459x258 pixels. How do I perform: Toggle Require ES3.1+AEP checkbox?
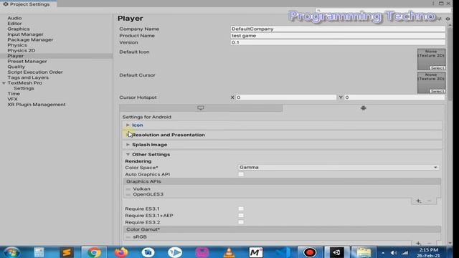(241, 216)
